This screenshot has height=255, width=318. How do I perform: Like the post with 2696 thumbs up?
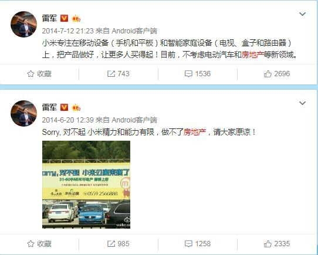click(x=277, y=74)
